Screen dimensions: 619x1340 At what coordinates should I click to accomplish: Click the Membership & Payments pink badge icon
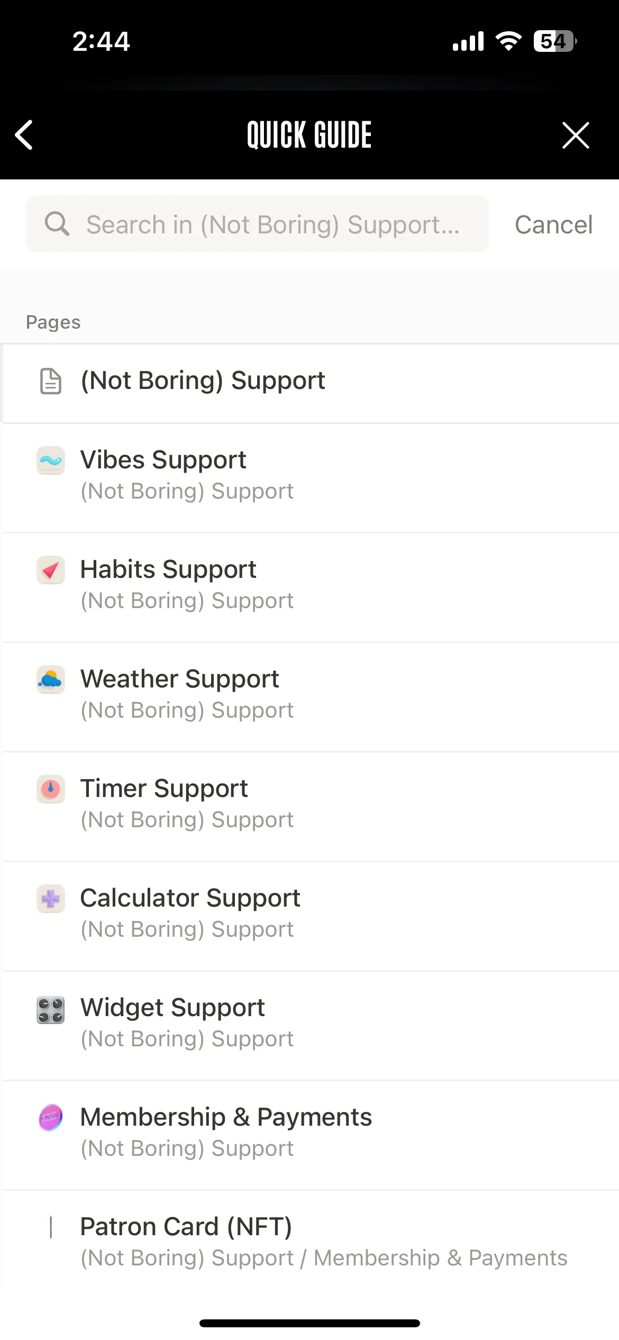51,1118
